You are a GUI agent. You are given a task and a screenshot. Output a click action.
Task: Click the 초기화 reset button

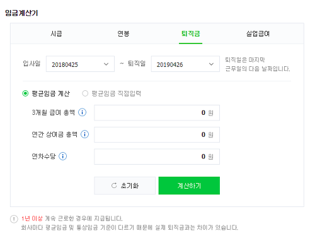[125, 186]
